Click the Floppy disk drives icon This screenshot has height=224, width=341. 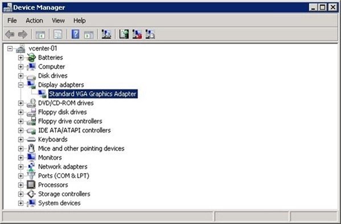tap(31, 112)
